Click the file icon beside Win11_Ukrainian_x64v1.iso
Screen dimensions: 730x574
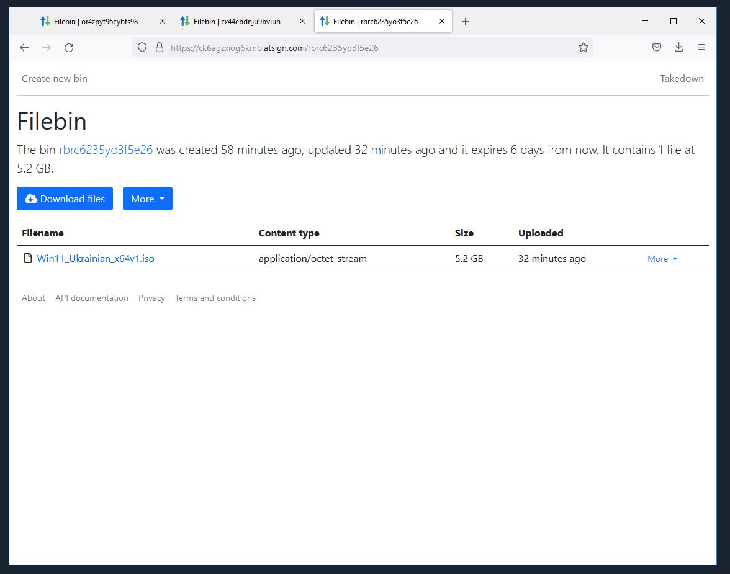point(28,258)
